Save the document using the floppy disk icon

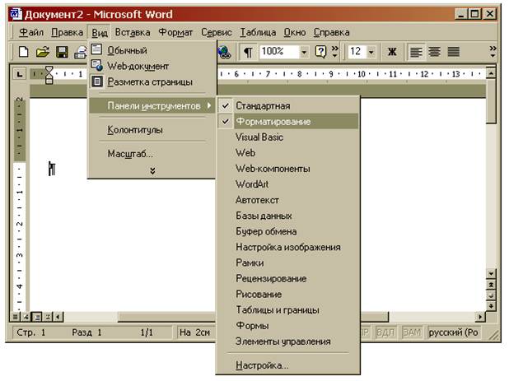(x=62, y=52)
